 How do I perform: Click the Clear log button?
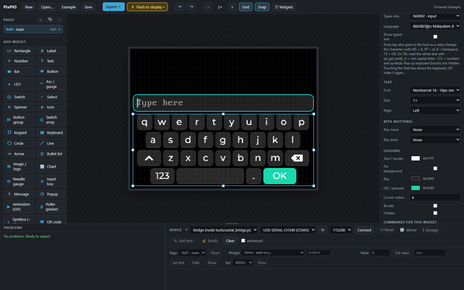pos(230,241)
